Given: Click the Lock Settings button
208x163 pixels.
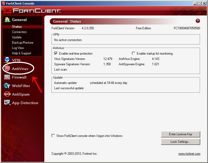Looking at the screenshot, I should 180,142.
